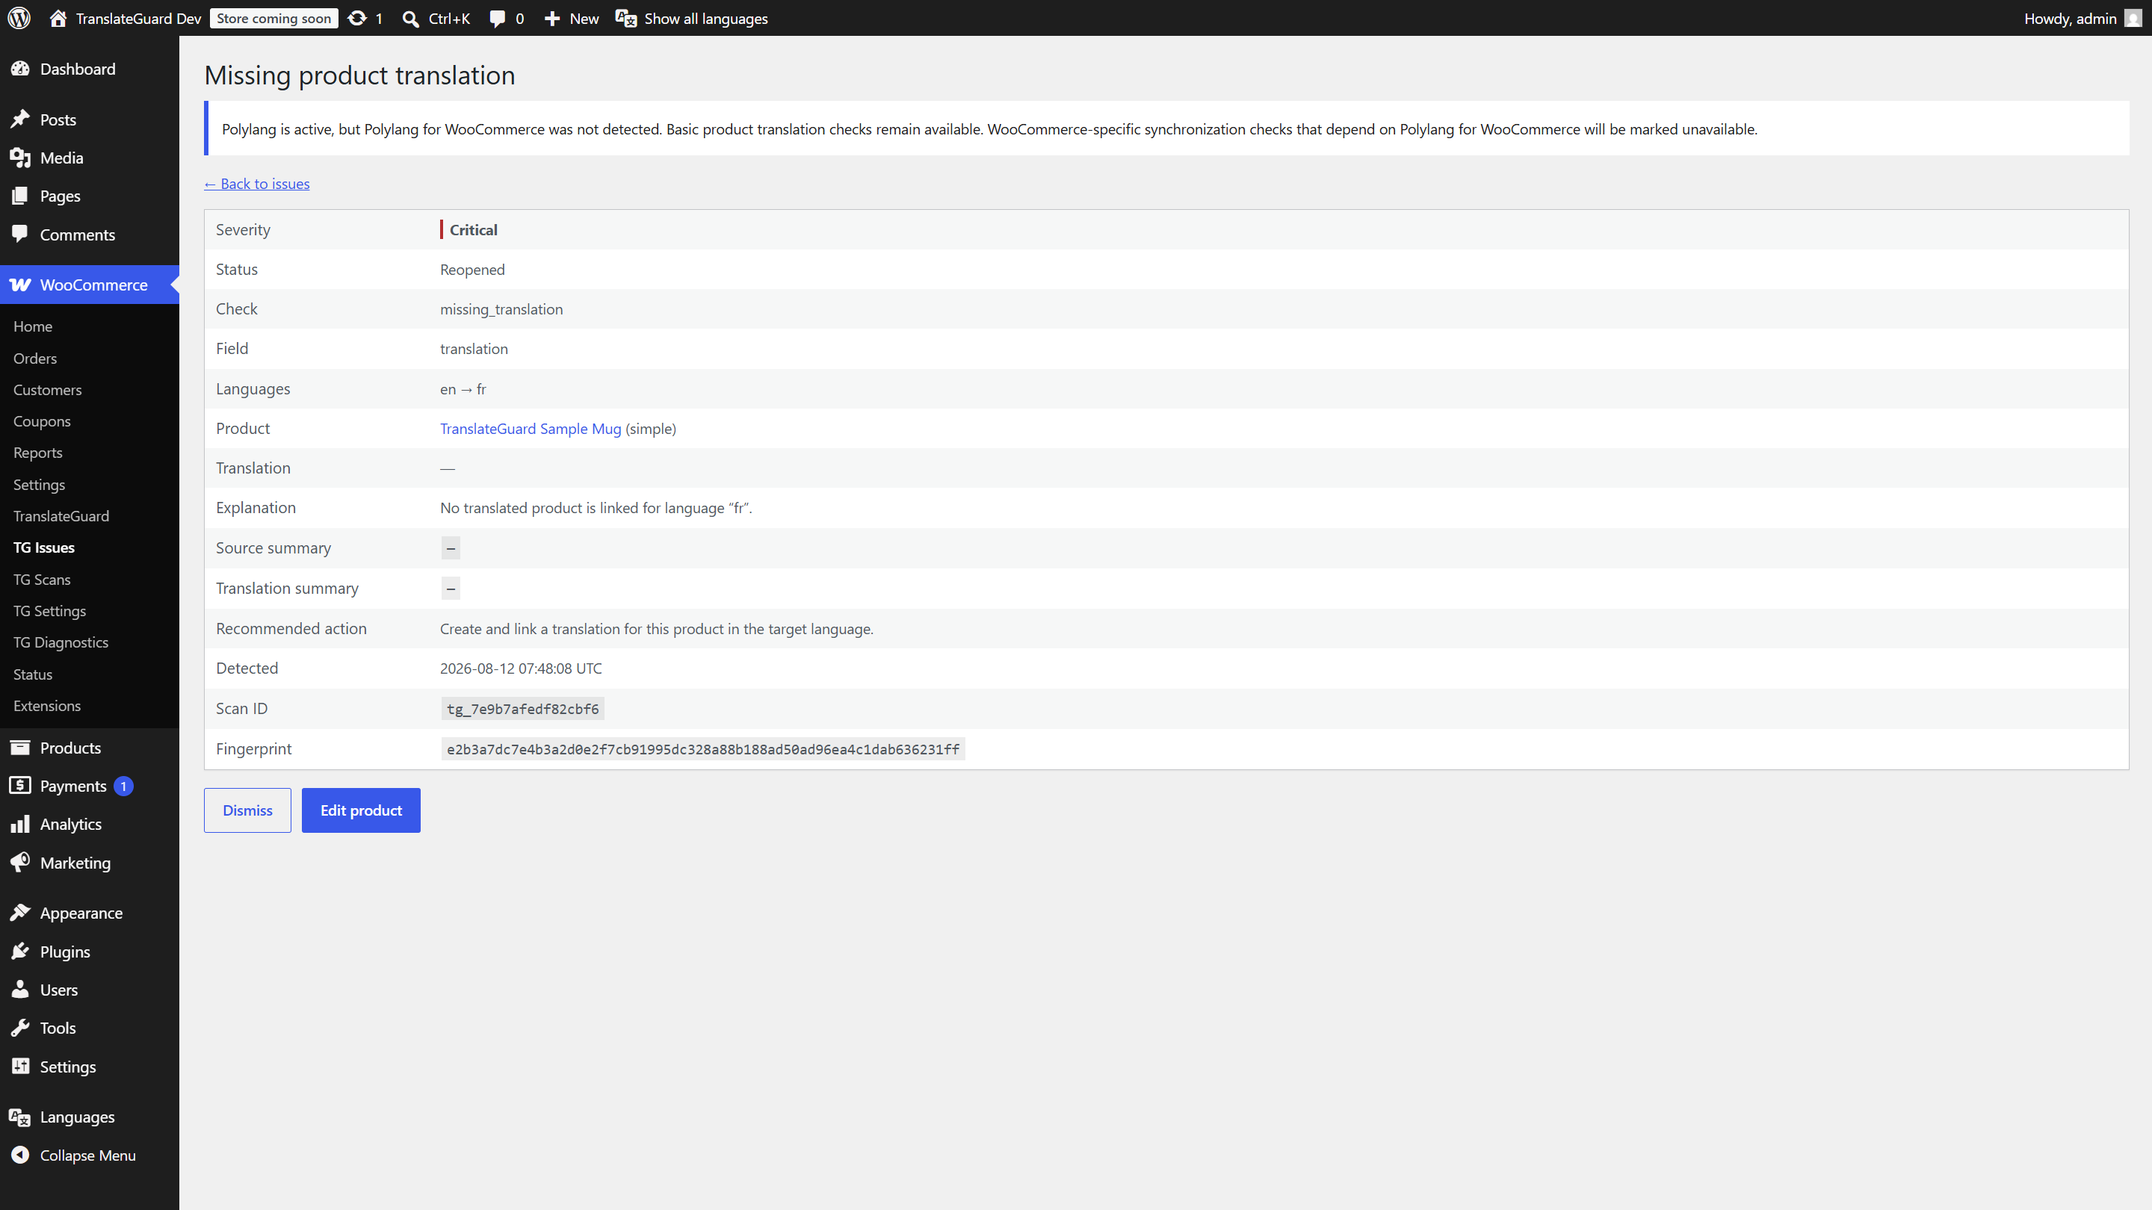Click the Critical severity value
2152x1210 pixels.
[x=473, y=229]
